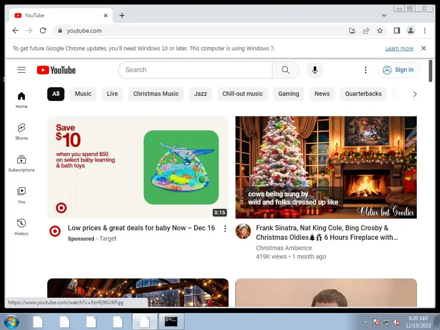Open History from sidebar
This screenshot has height=330, width=440.
click(x=21, y=227)
